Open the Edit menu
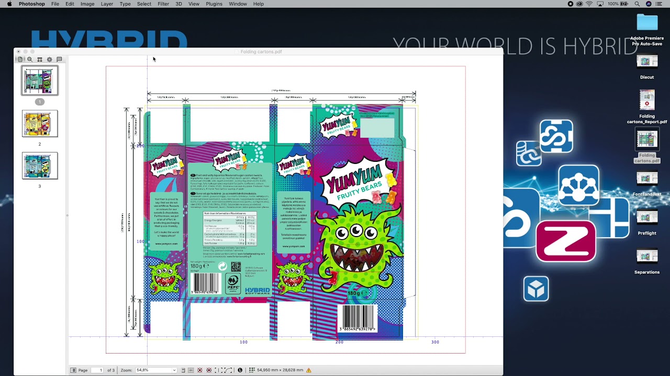Screen dimensions: 670x376 coord(70,4)
